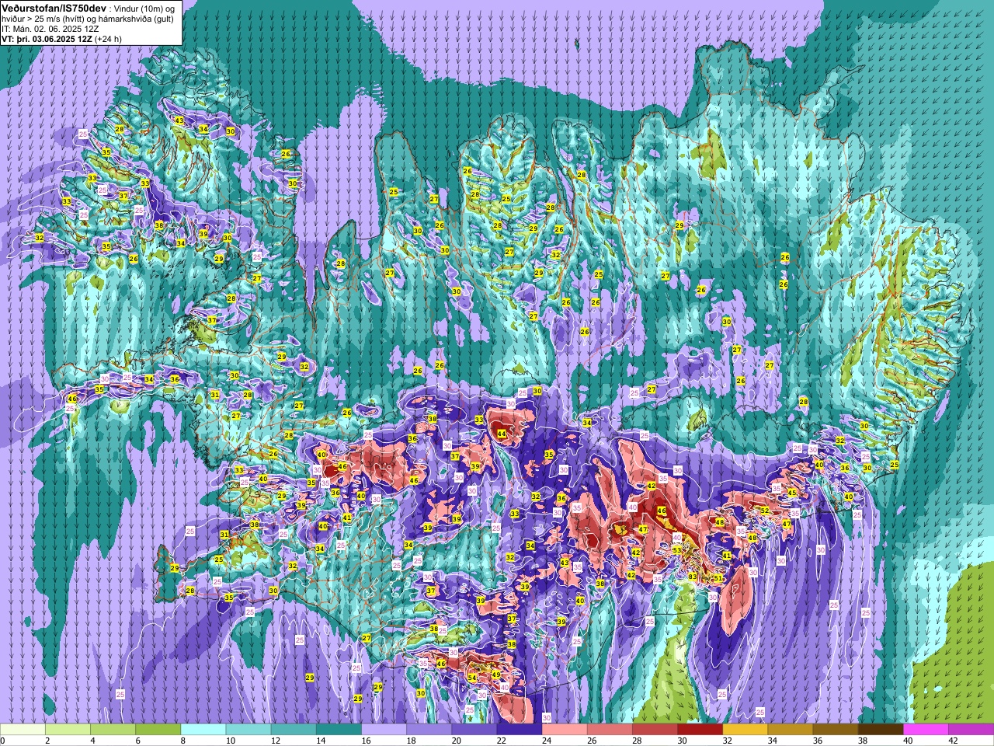Viewport: 994px width, 746px height.
Task: Click the 10–12 m/s cyan legend swatch
Action: 248,730
